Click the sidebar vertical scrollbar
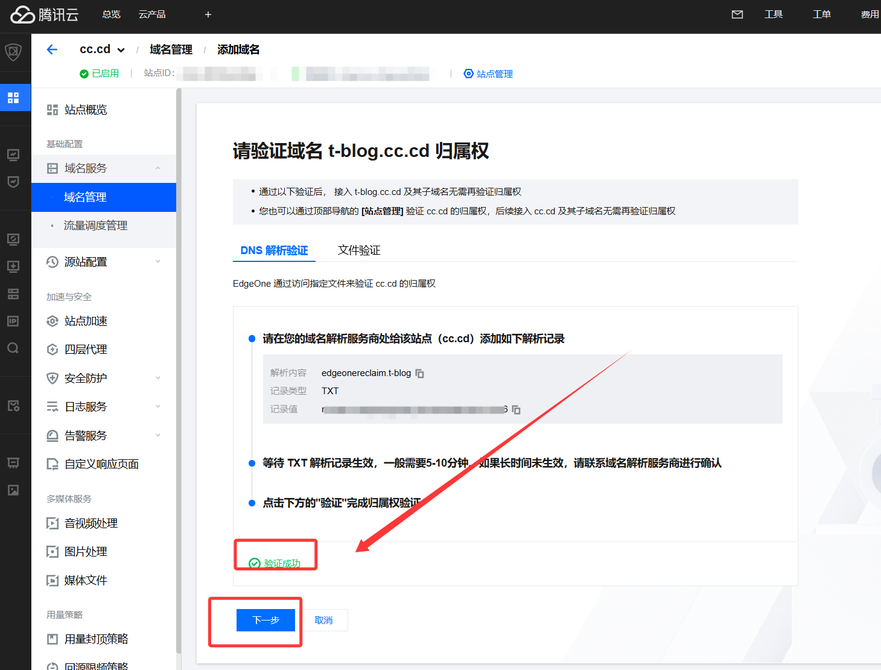The image size is (881, 670). pos(179,362)
